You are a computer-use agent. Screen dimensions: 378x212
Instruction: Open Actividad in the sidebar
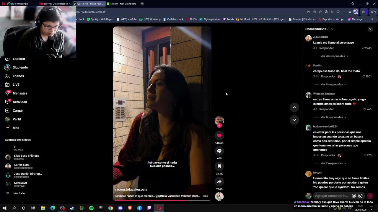20,102
